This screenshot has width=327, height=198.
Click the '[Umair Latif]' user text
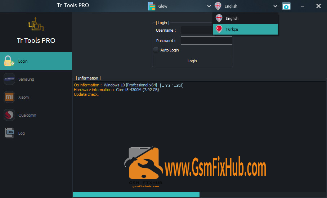(172, 85)
